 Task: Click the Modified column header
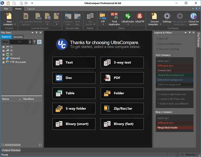29,99
